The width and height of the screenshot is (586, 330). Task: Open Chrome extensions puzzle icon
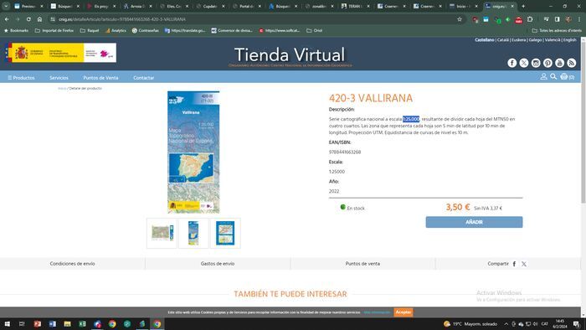click(530, 19)
